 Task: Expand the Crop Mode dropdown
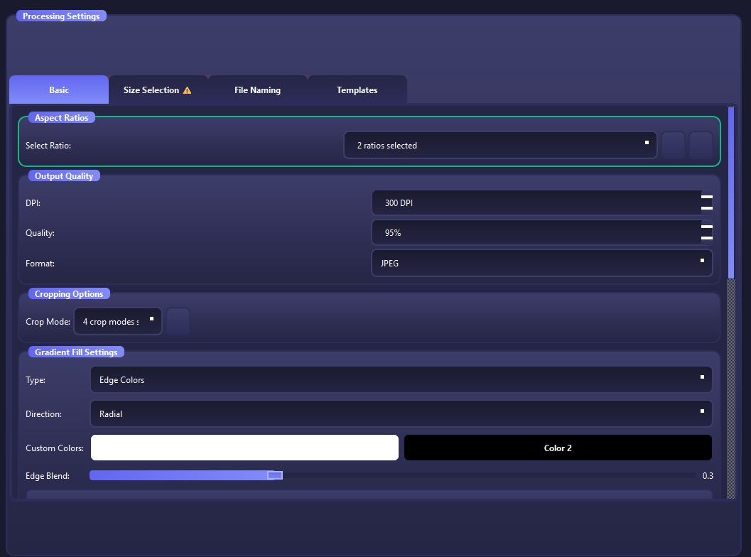click(118, 321)
